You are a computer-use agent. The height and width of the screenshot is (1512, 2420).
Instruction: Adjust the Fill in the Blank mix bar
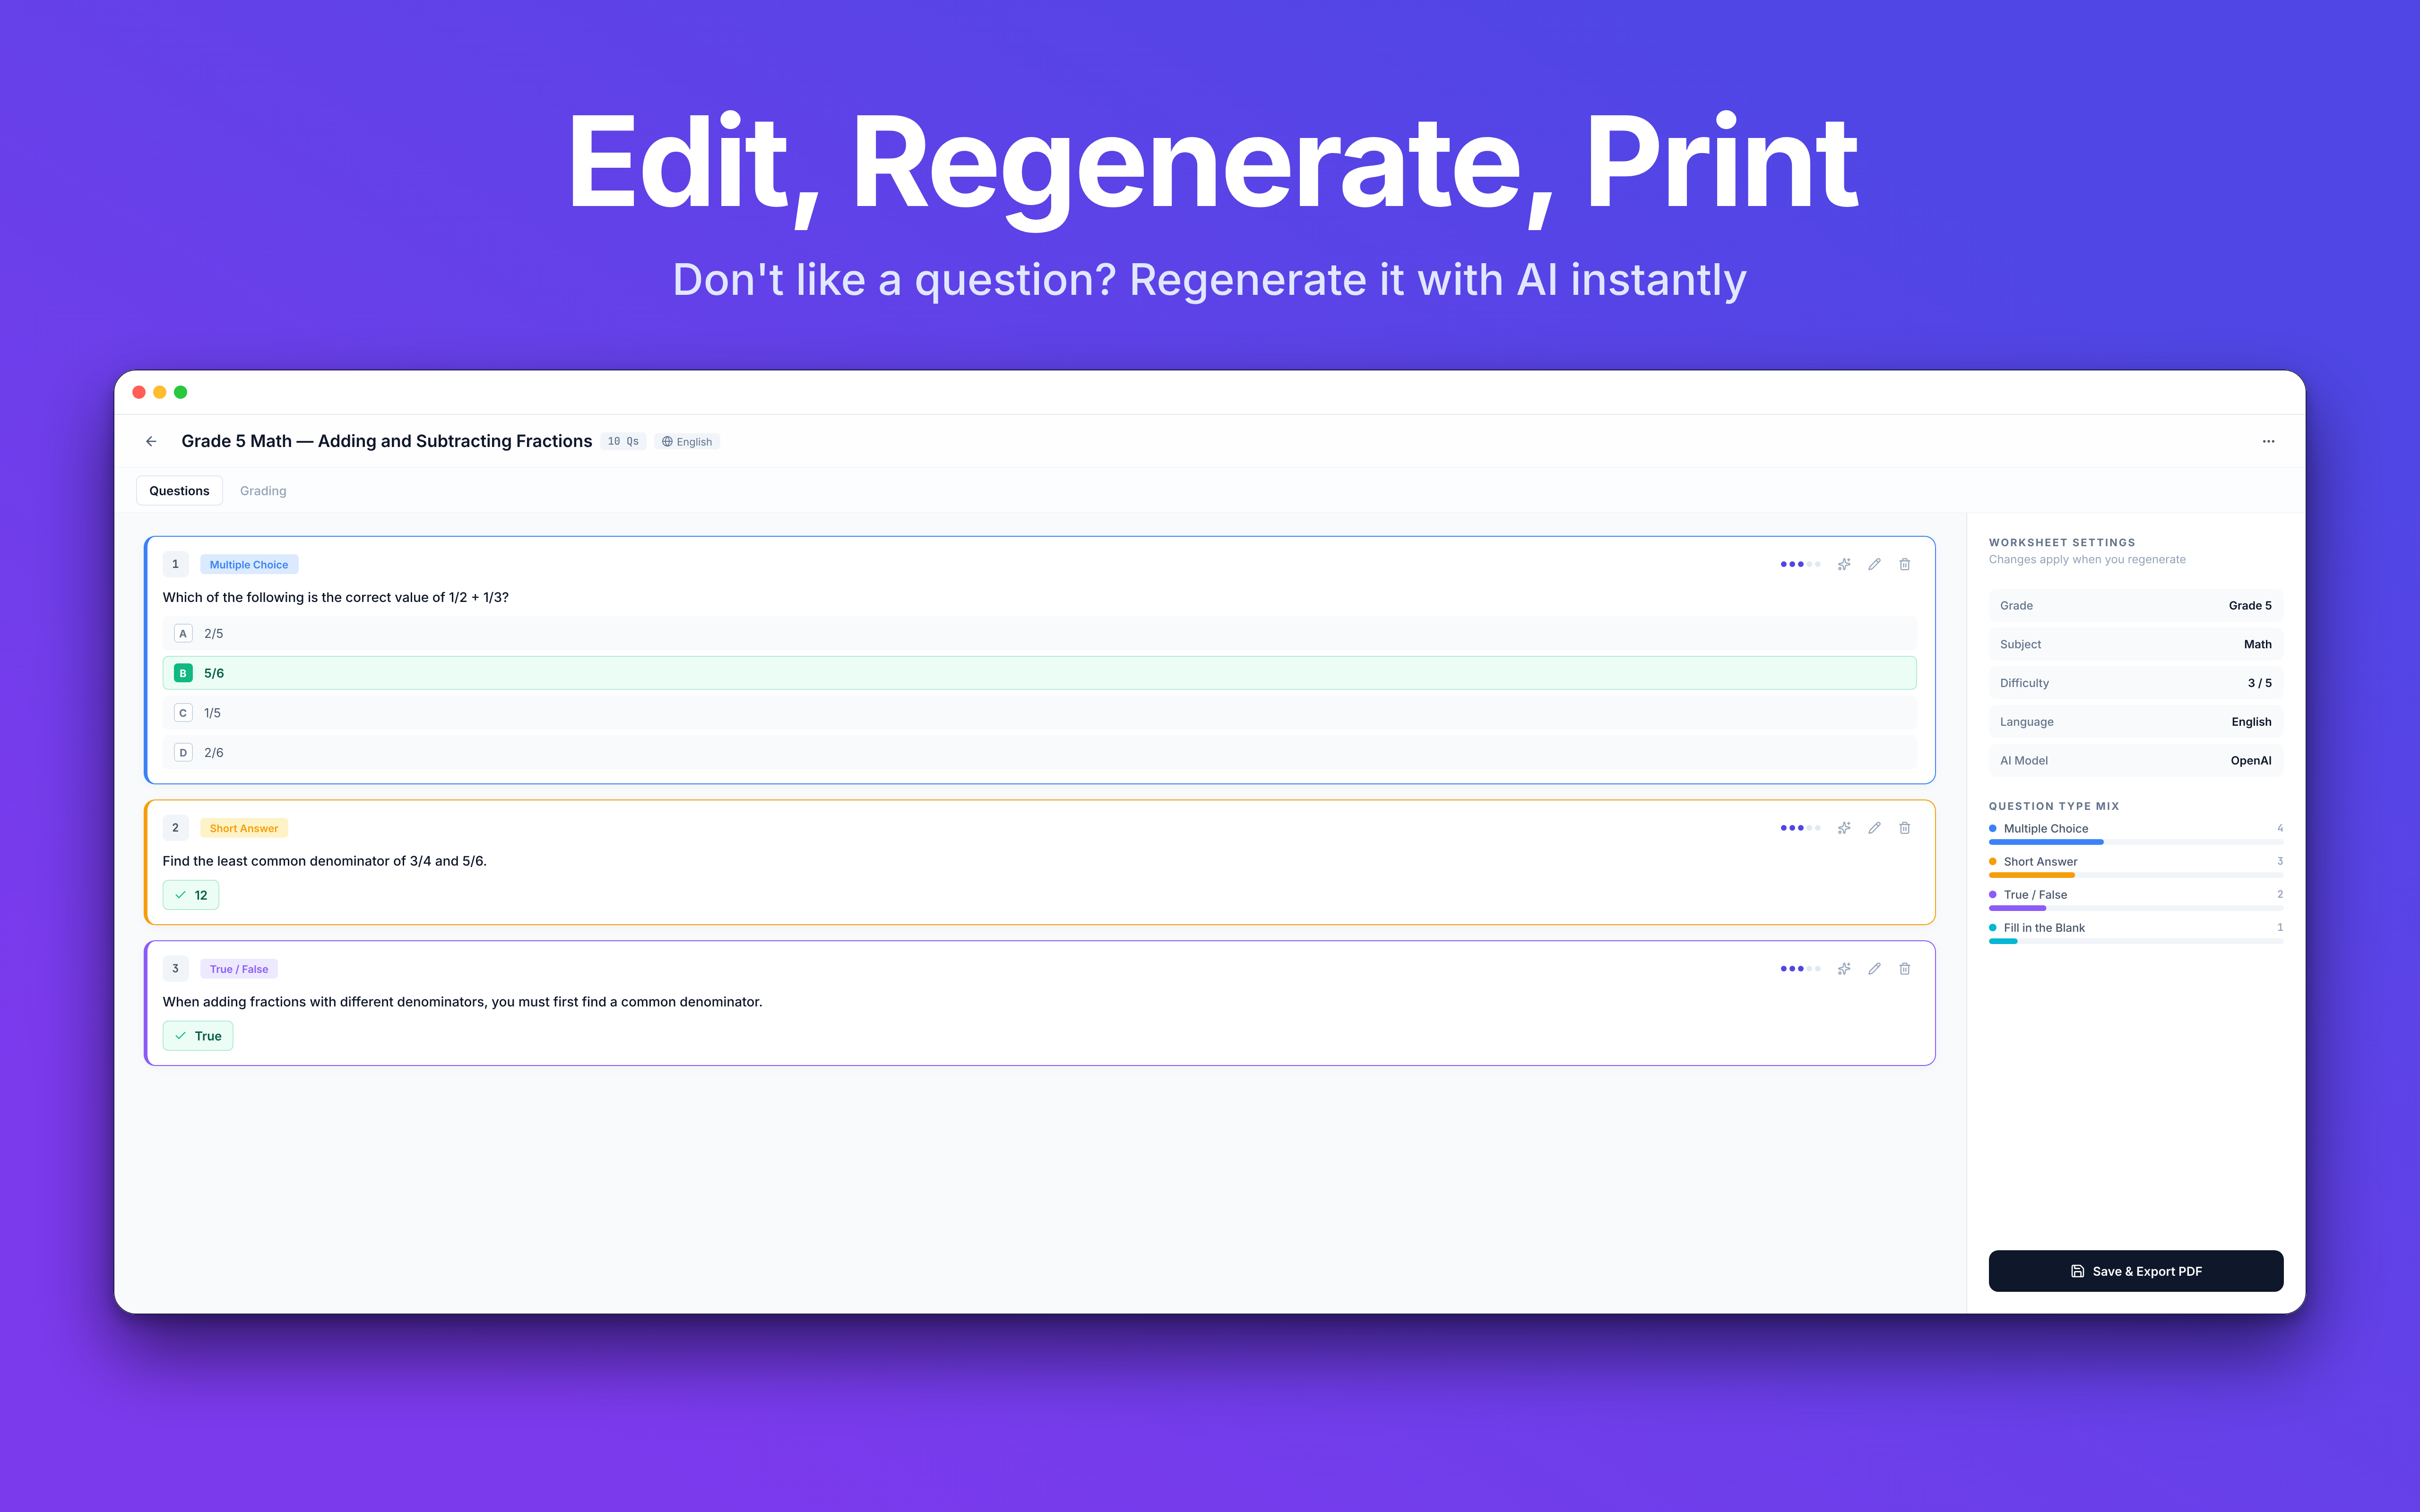point(2135,941)
